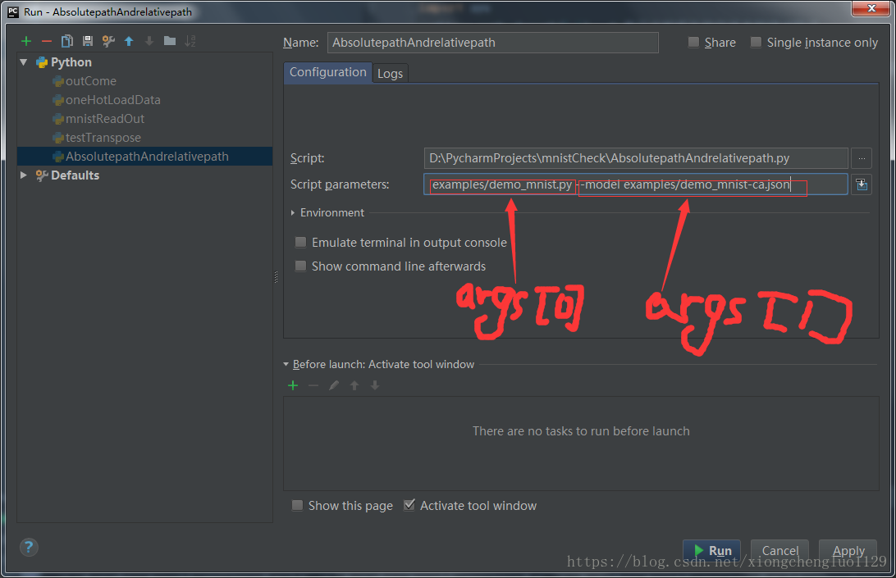The image size is (896, 578).
Task: Click the Python group label
Action: tap(71, 62)
